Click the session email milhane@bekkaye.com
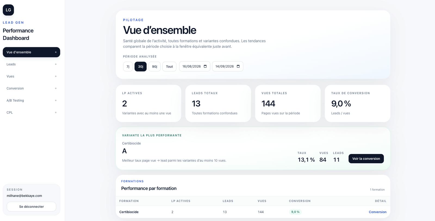 click(24, 196)
